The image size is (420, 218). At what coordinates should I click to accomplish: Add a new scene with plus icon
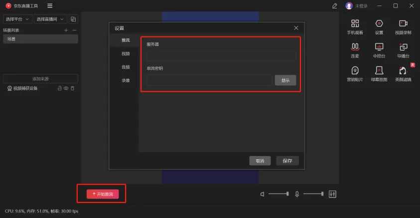[66, 30]
